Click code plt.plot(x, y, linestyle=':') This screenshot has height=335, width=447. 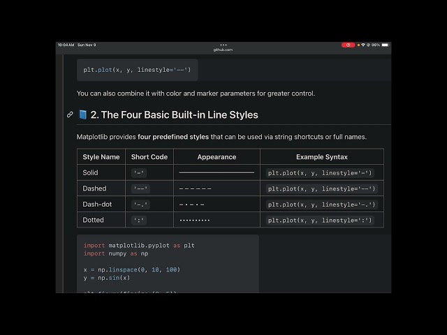tap(320, 221)
